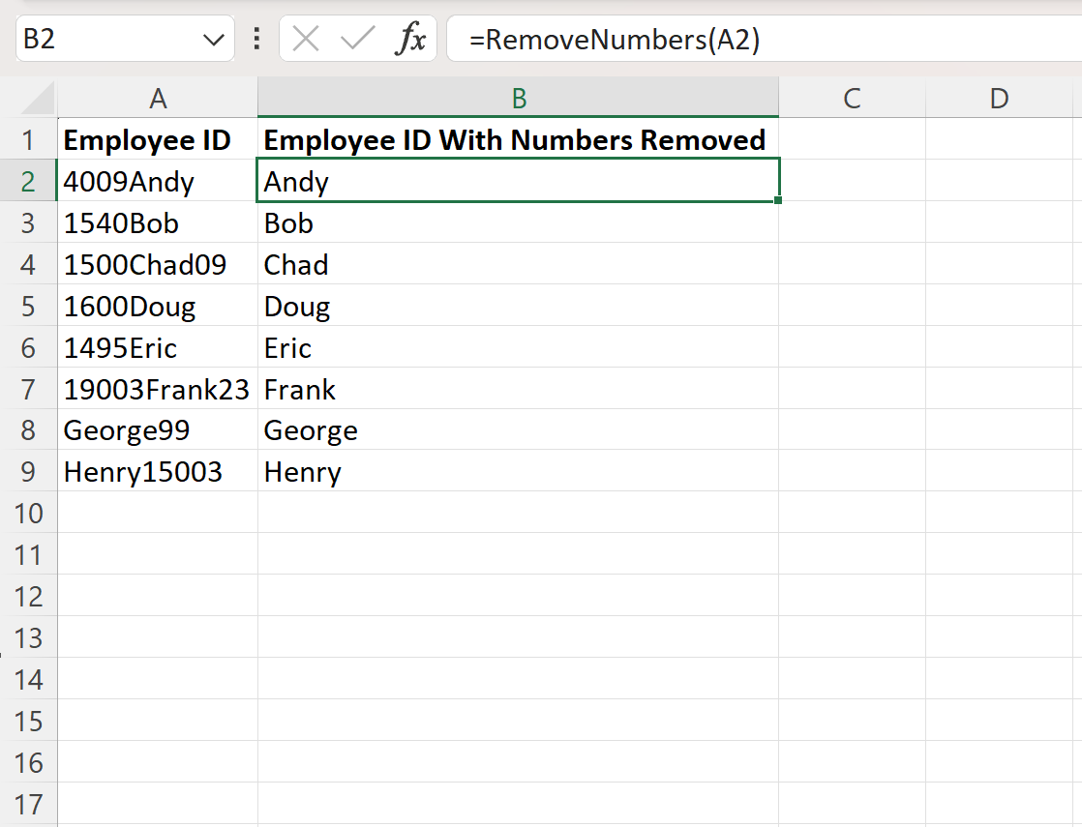The image size is (1082, 827).
Task: Select row header 12
Action: [x=30, y=597]
